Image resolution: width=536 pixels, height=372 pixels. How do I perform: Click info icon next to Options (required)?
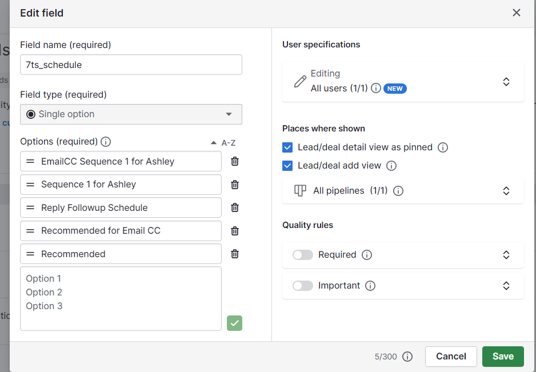106,142
